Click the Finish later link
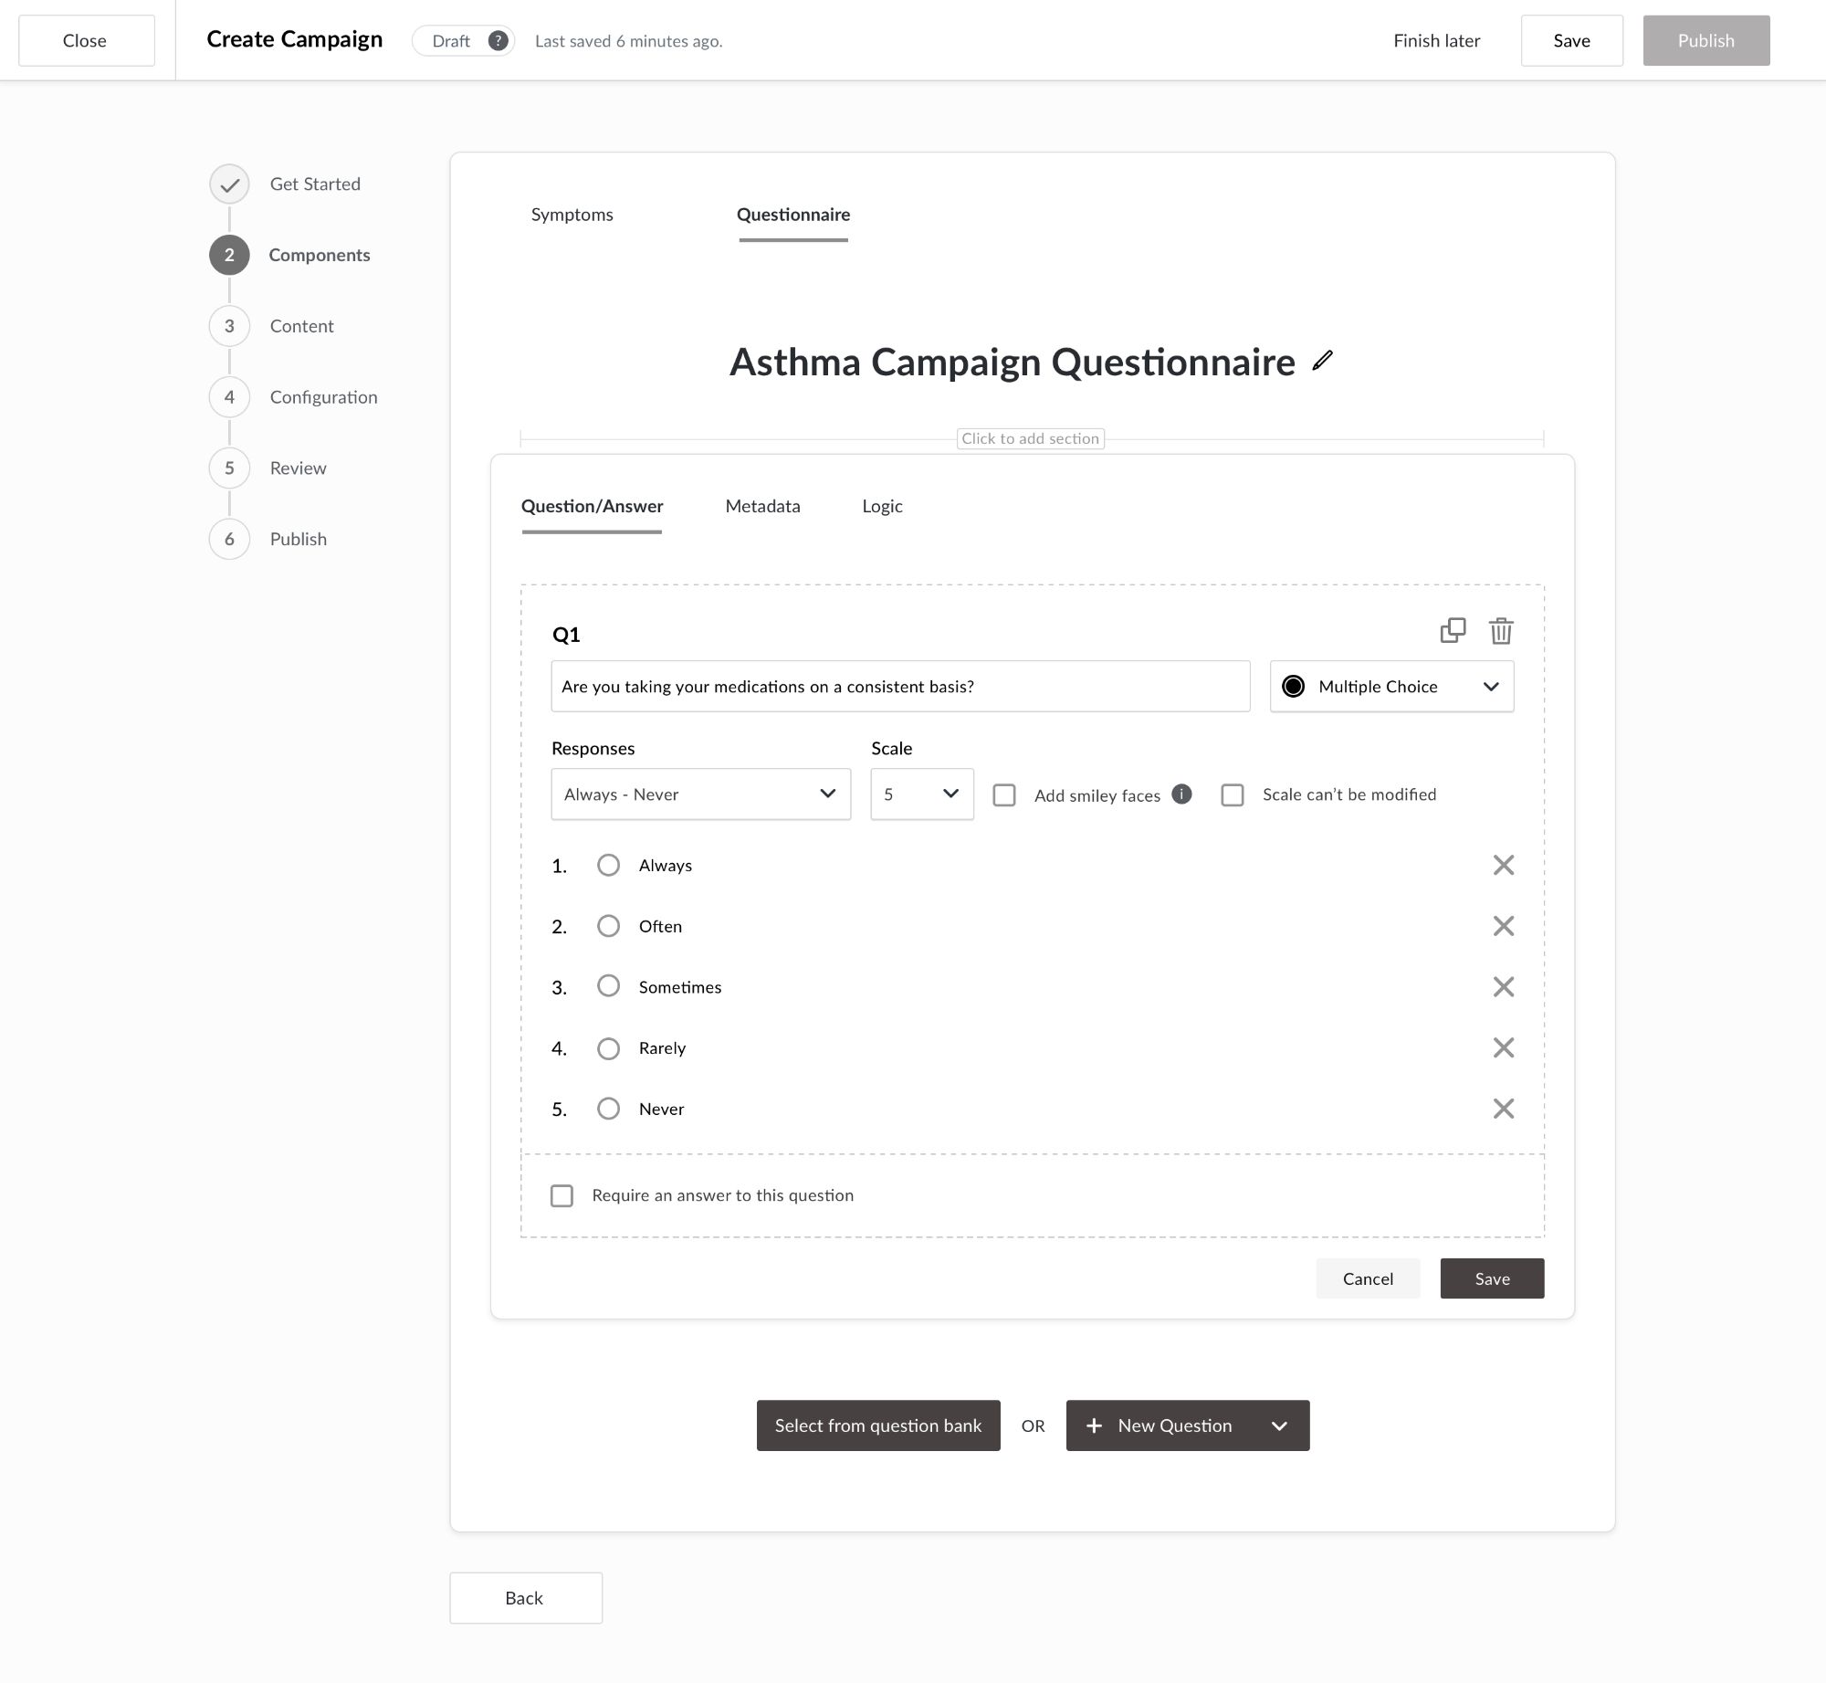This screenshot has width=1826, height=1683. [1436, 41]
